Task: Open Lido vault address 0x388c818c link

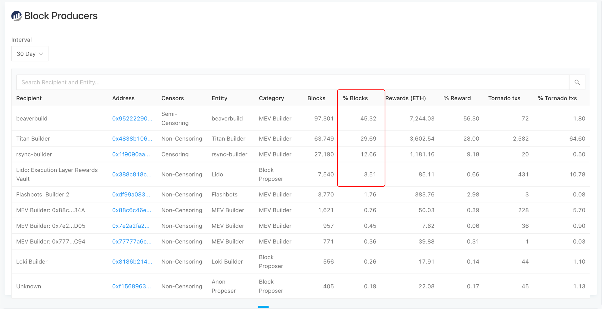Action: [132, 174]
